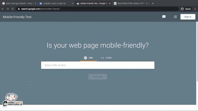The image size is (198, 111).
Task: Close the dutch osint guy linkedin tab
Action: pos(35,3)
